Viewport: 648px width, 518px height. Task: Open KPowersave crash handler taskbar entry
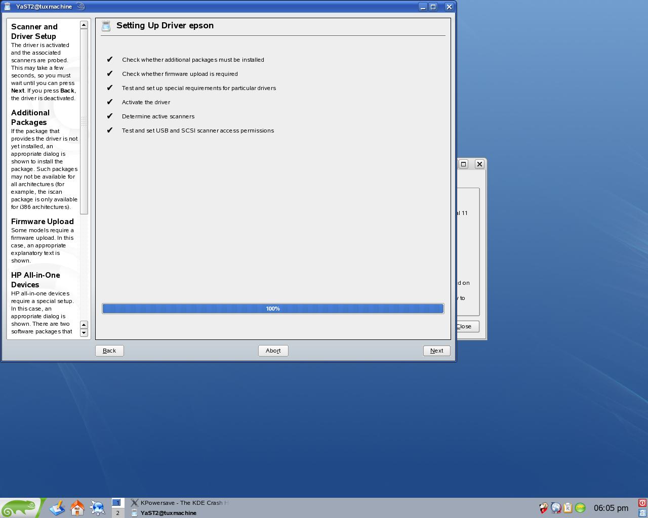pos(180,503)
